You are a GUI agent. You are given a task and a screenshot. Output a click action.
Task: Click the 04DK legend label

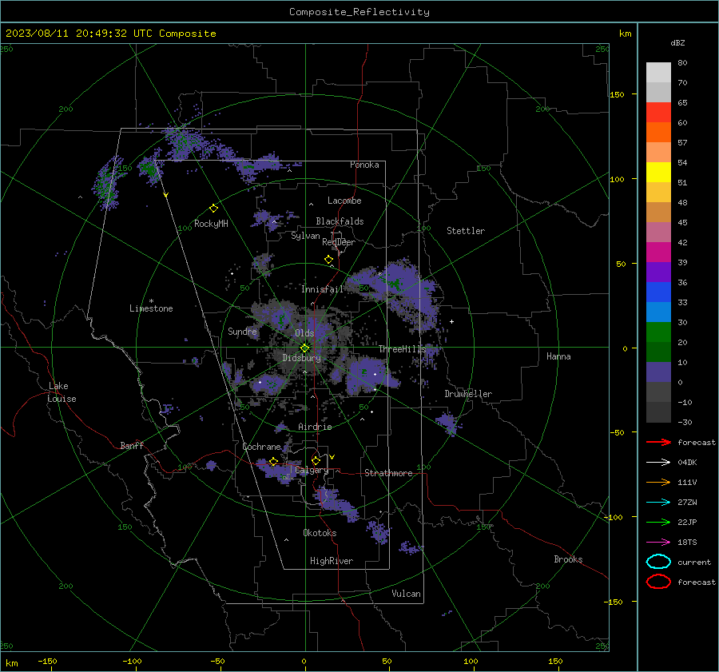[x=687, y=462]
